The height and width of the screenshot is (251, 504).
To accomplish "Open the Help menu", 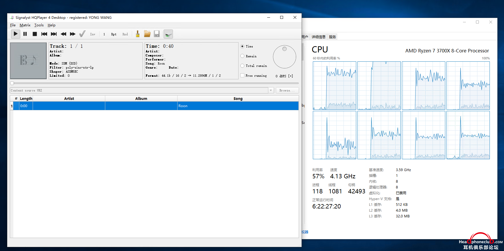I will tap(51, 25).
